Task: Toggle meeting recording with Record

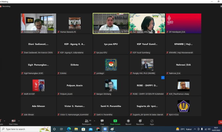Action: pyautogui.click(x=128, y=121)
